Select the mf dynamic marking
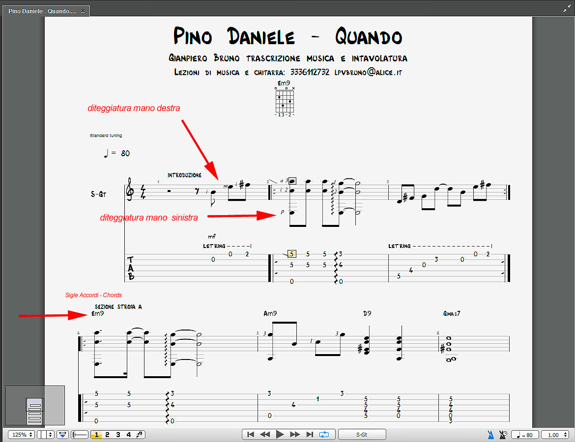The height and width of the screenshot is (442, 575). 212,236
